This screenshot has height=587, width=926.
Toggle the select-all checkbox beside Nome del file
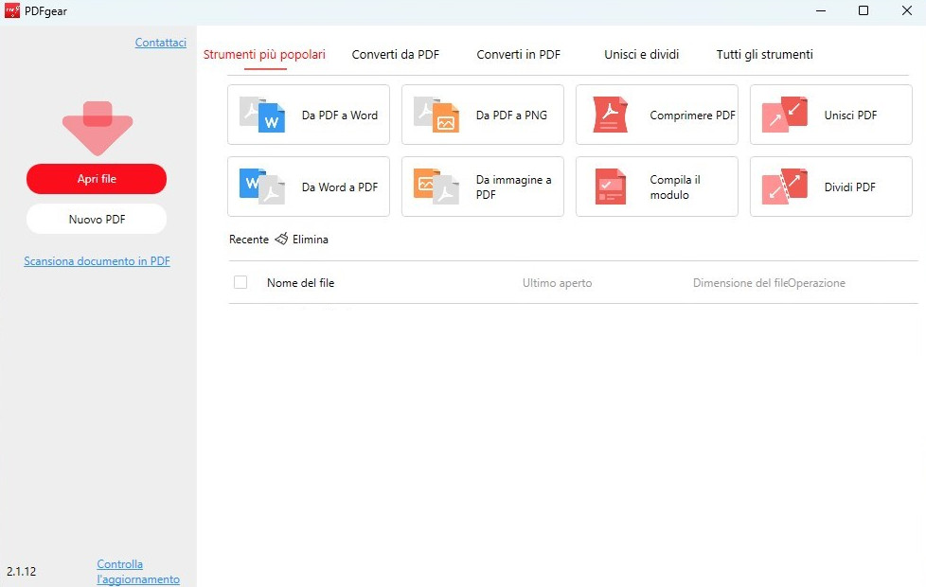(240, 282)
